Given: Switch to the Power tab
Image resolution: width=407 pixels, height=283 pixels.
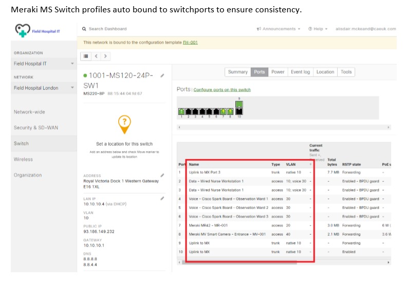Looking at the screenshot, I should tap(277, 72).
